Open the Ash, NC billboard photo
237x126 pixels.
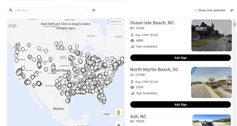211,120
